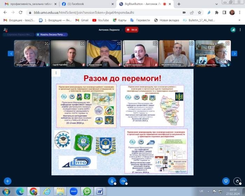
Task: Click the Word icon in taskbar
Action: (x=99, y=191)
